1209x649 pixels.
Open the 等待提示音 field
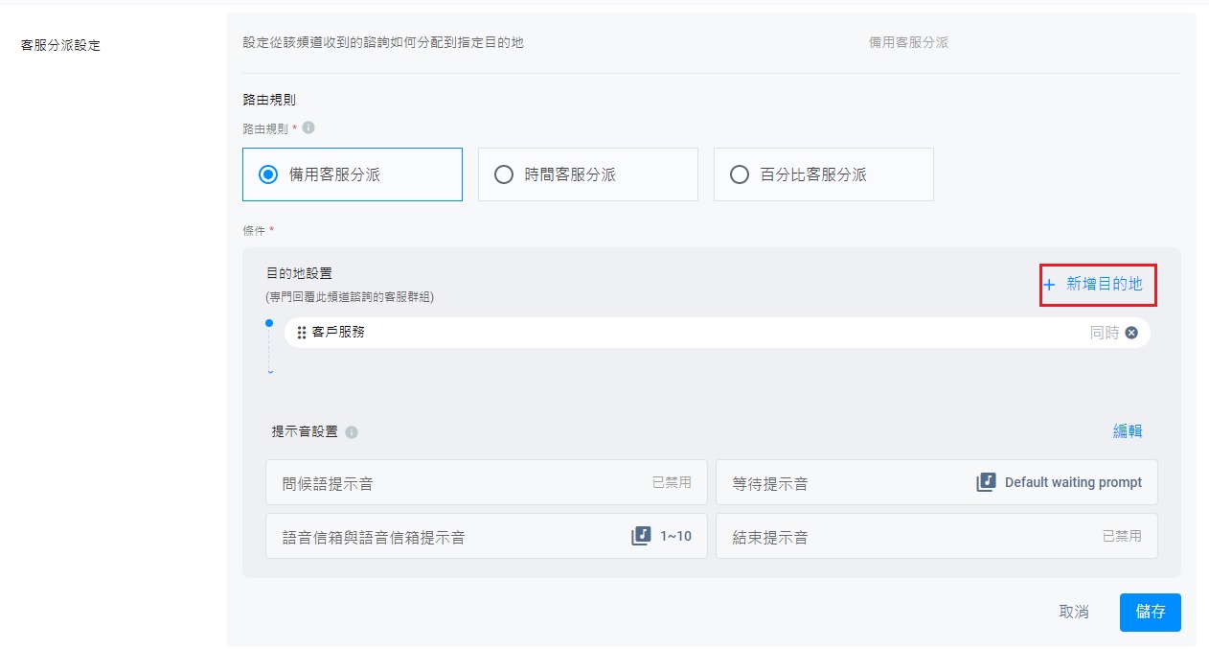pyautogui.click(x=937, y=482)
